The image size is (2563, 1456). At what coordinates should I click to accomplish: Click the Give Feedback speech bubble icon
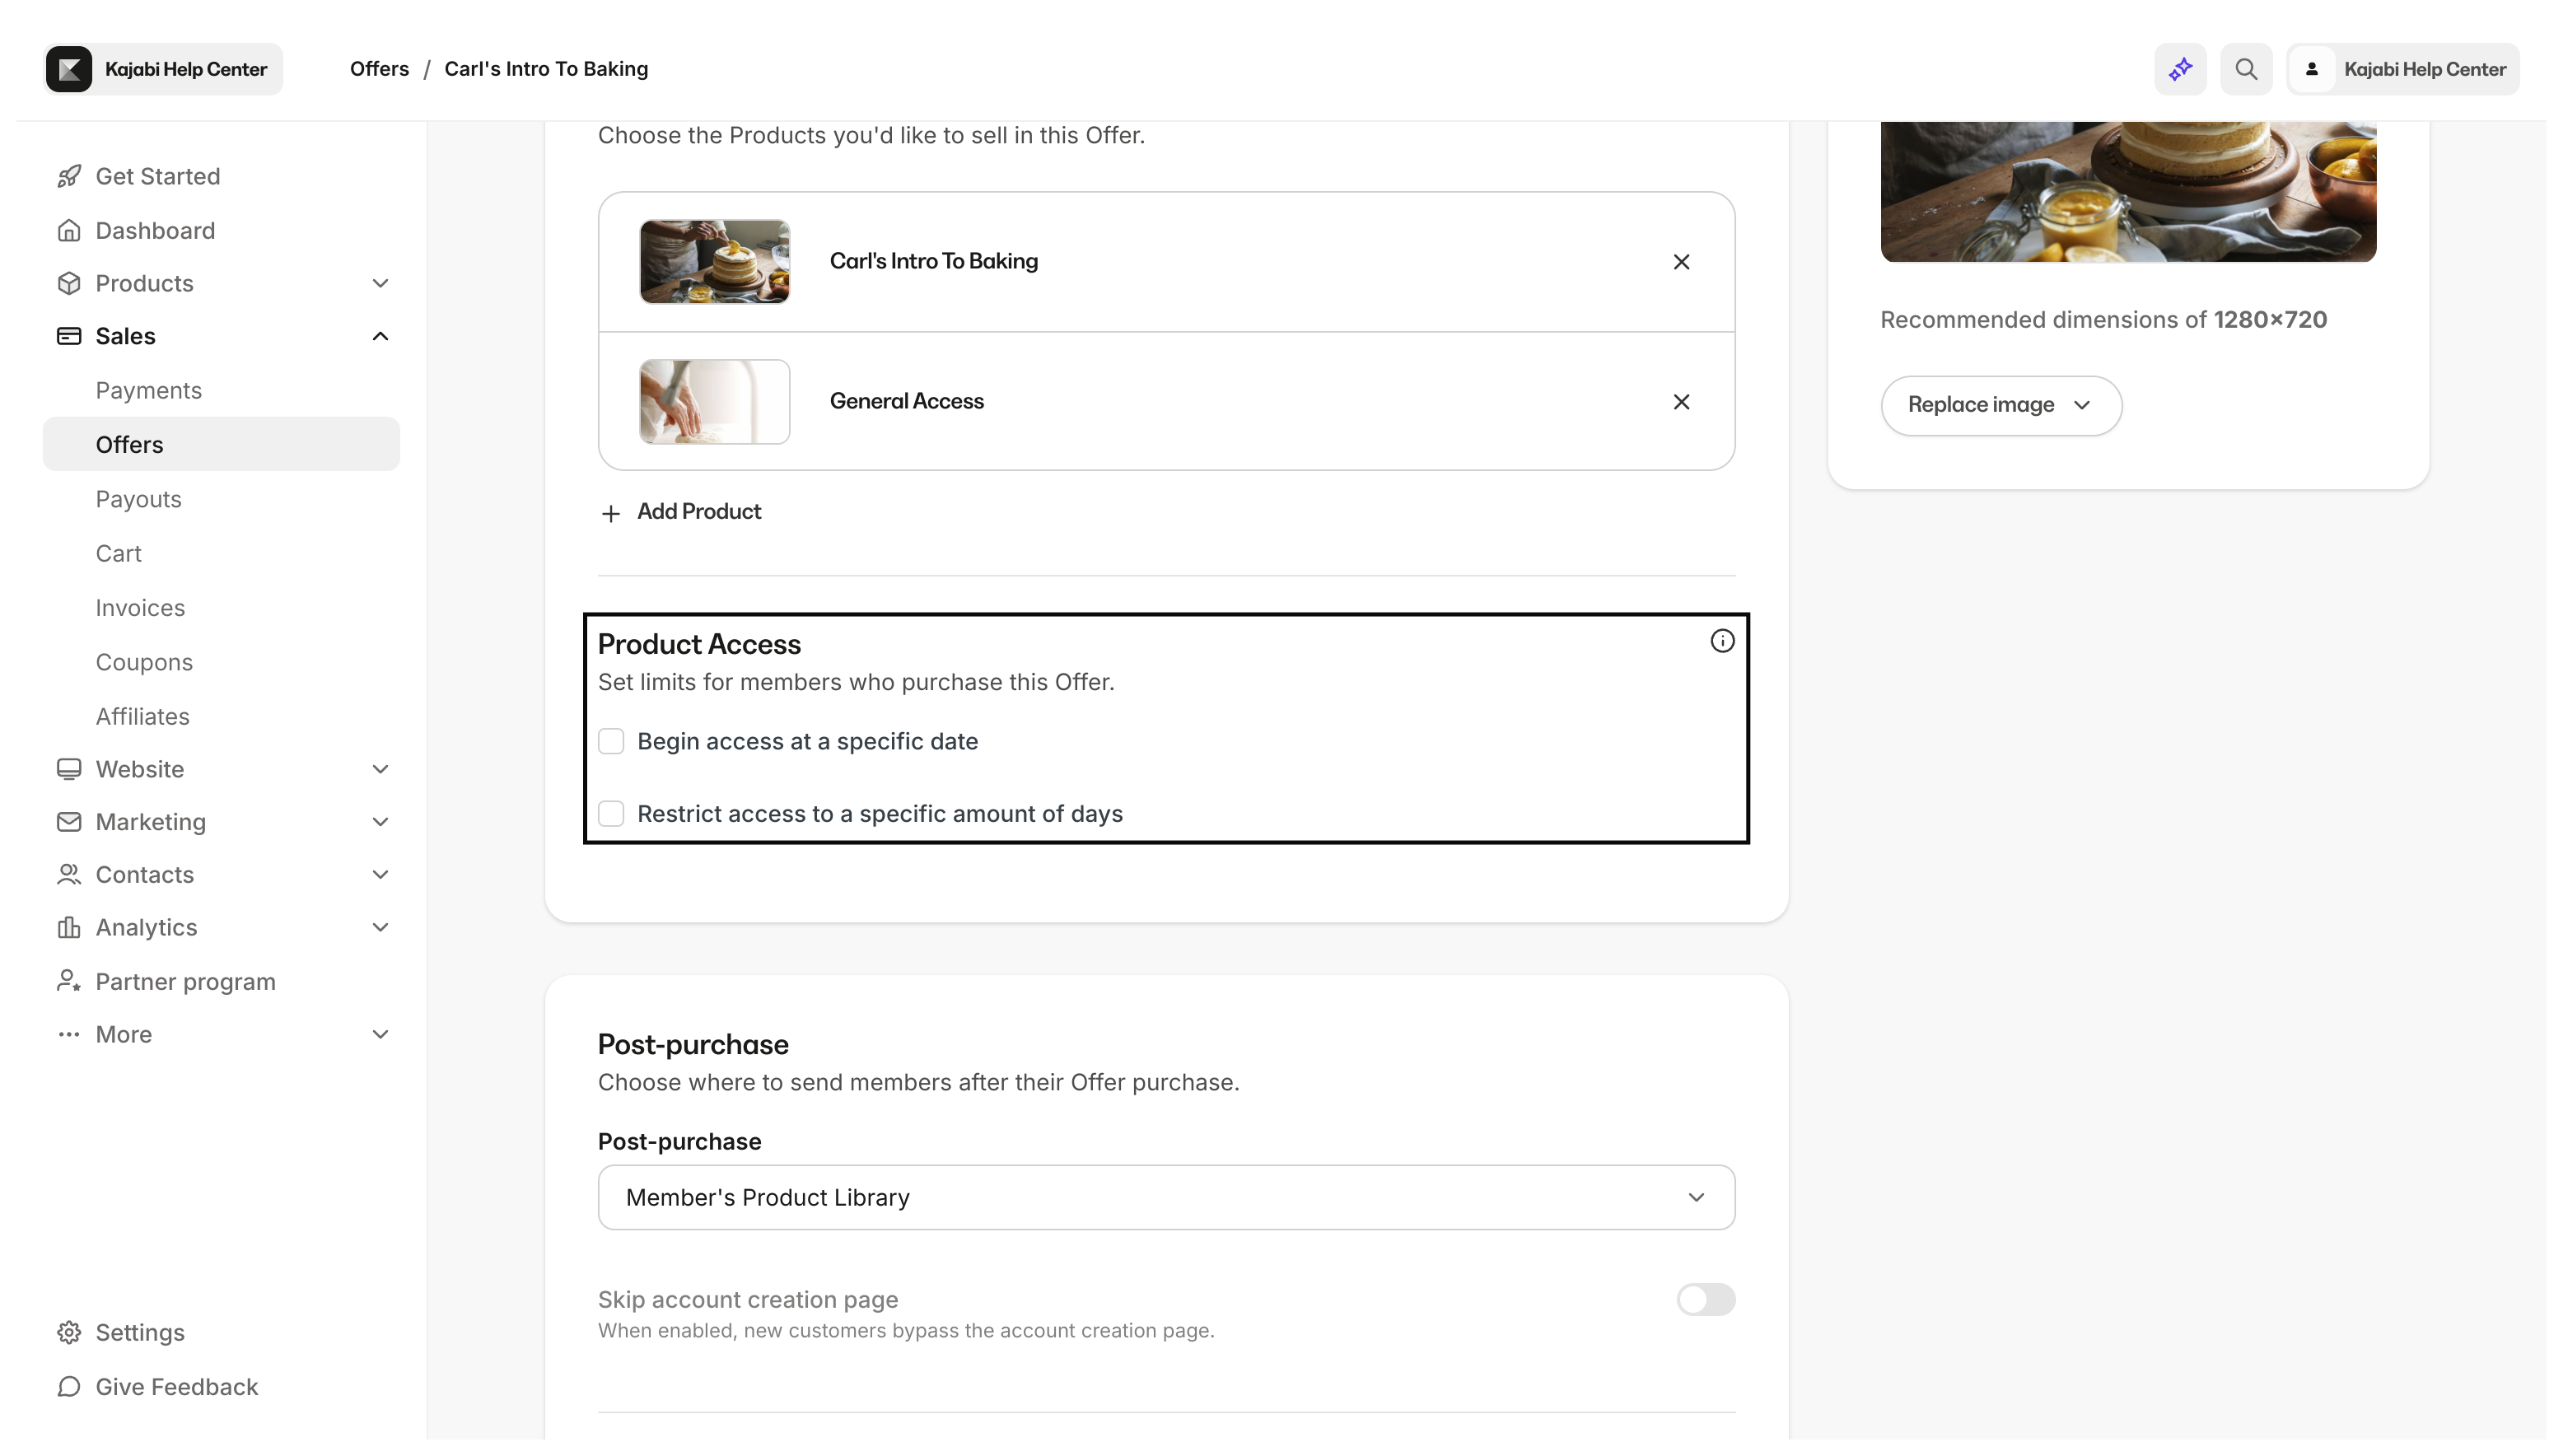point(68,1387)
